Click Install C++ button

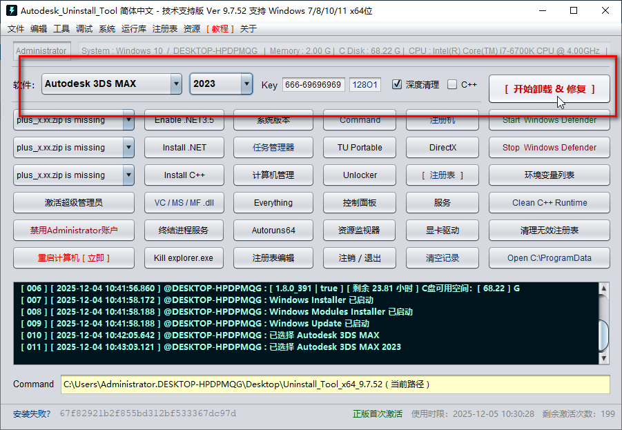[184, 175]
